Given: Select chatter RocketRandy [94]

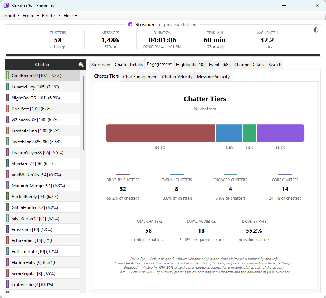Looking at the screenshot, I should tap(42, 197).
